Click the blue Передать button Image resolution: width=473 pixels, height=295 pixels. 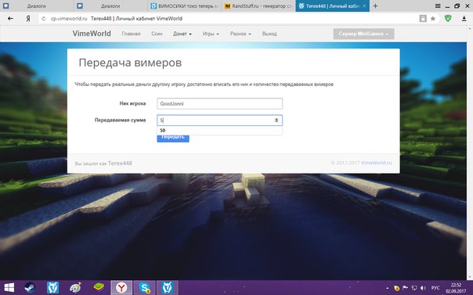173,138
